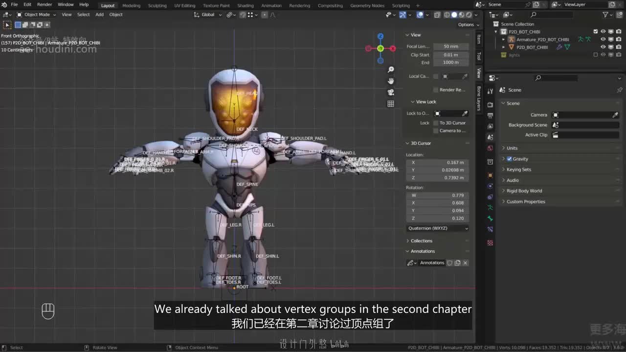The width and height of the screenshot is (626, 352).
Task: Click the Local Camera eyedropper
Action: point(465,76)
